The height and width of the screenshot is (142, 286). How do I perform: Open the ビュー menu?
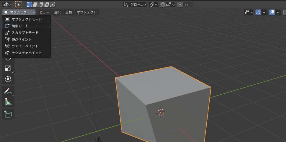click(44, 12)
